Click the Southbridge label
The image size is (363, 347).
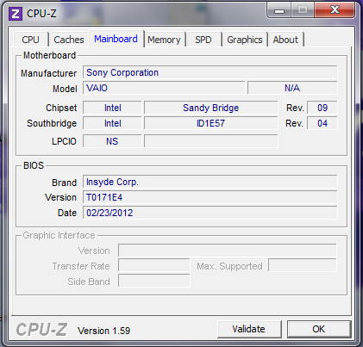pos(52,123)
